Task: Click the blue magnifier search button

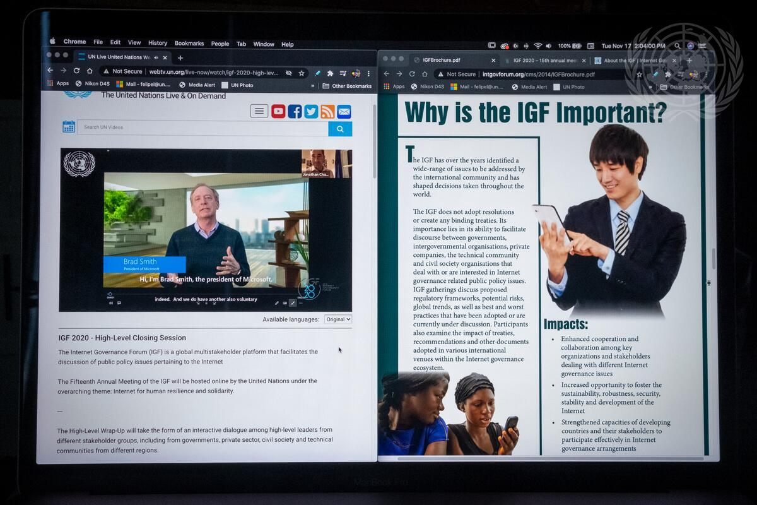Action: [x=340, y=129]
